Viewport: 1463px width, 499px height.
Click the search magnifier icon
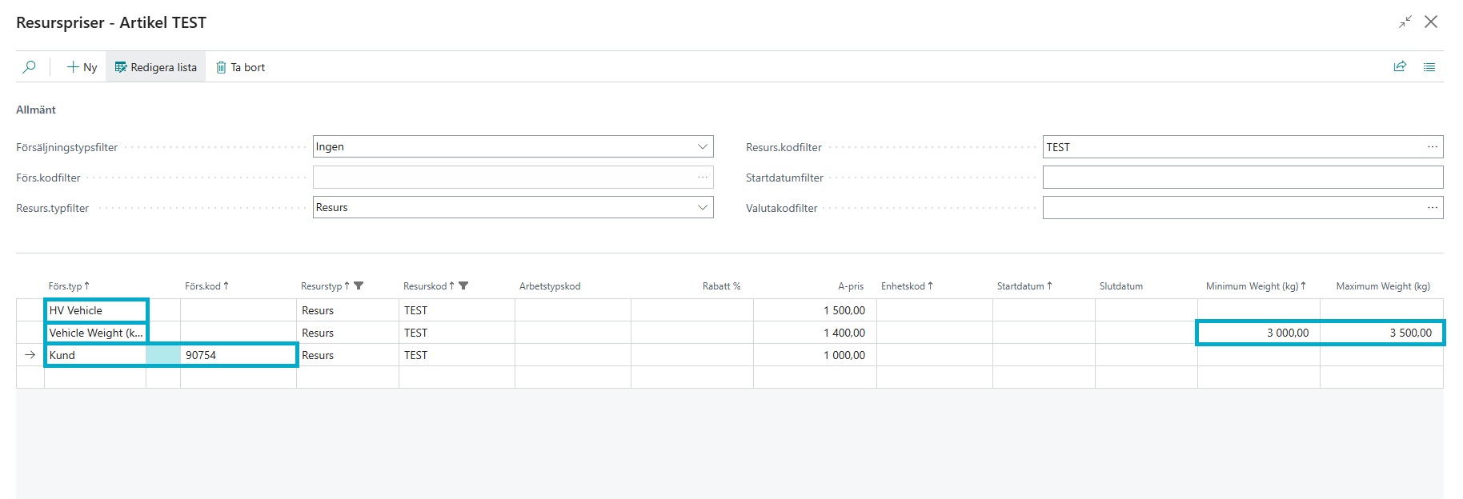(30, 67)
